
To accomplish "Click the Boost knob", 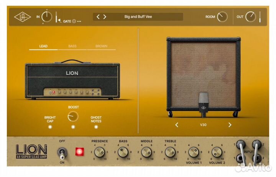I will [73, 116].
